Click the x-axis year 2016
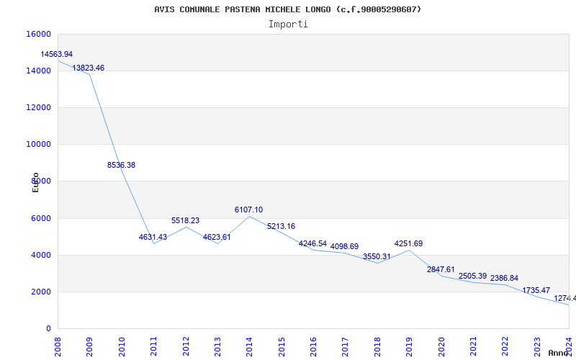Image resolution: width=576 pixels, height=360 pixels. coord(313,346)
